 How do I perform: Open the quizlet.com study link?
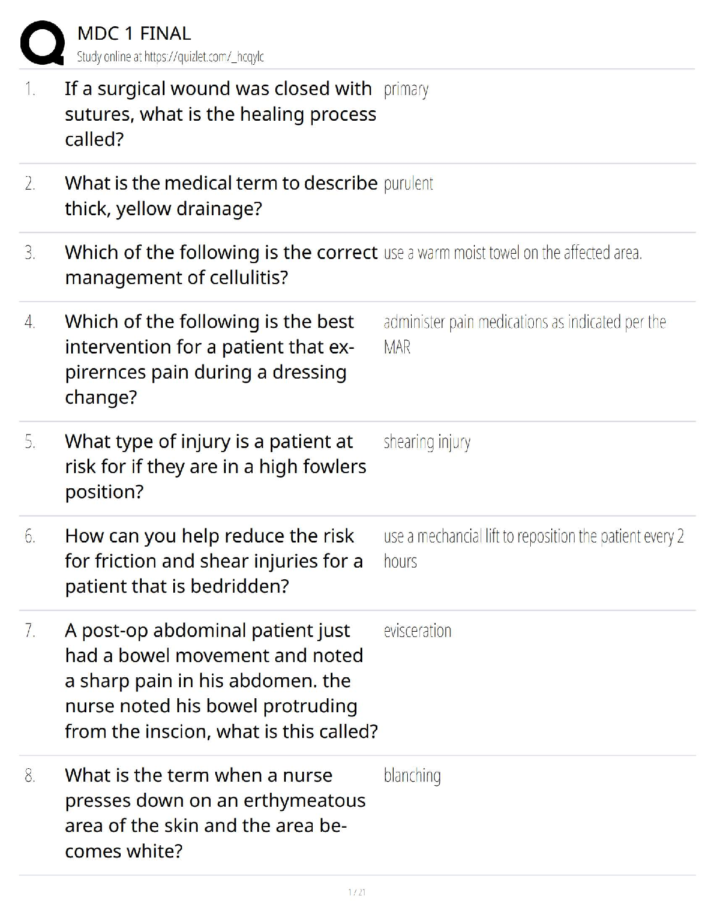(x=170, y=57)
